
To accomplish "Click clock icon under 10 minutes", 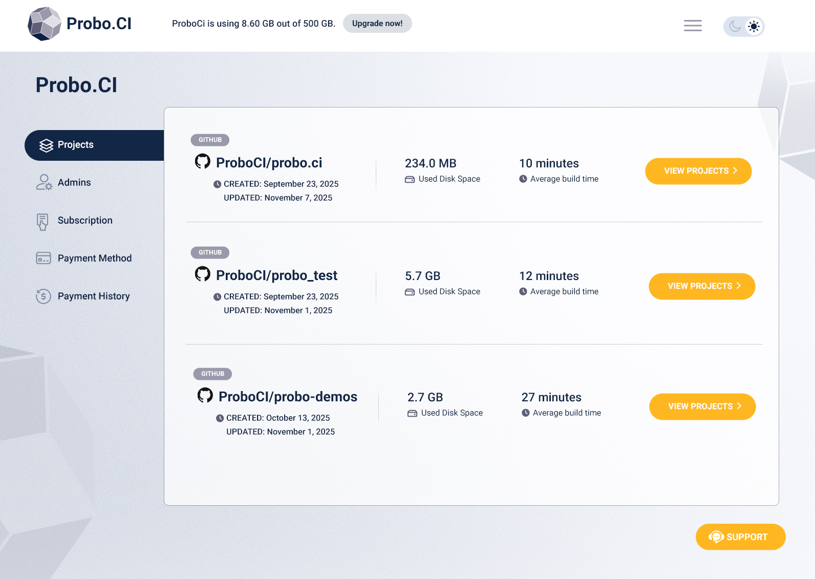I will point(523,179).
